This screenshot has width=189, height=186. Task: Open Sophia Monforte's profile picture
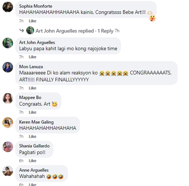point(8,7)
